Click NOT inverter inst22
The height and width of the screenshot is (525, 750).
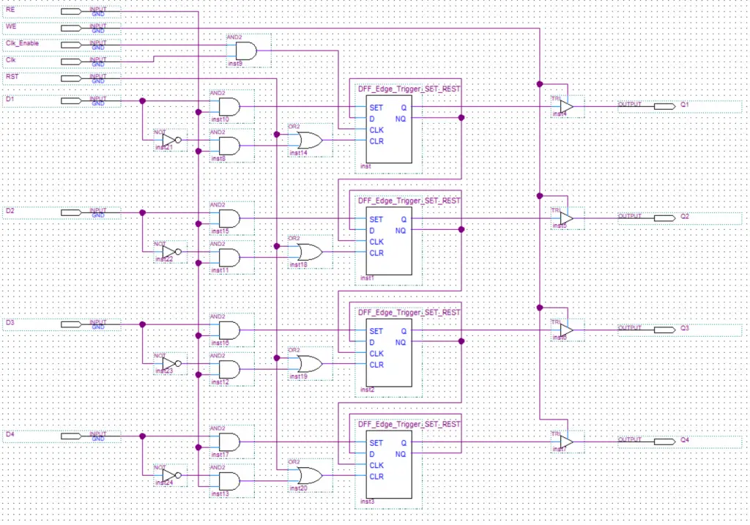pyautogui.click(x=171, y=252)
